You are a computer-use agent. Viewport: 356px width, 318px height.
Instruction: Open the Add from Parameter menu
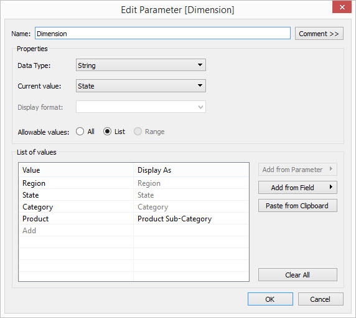(x=297, y=170)
